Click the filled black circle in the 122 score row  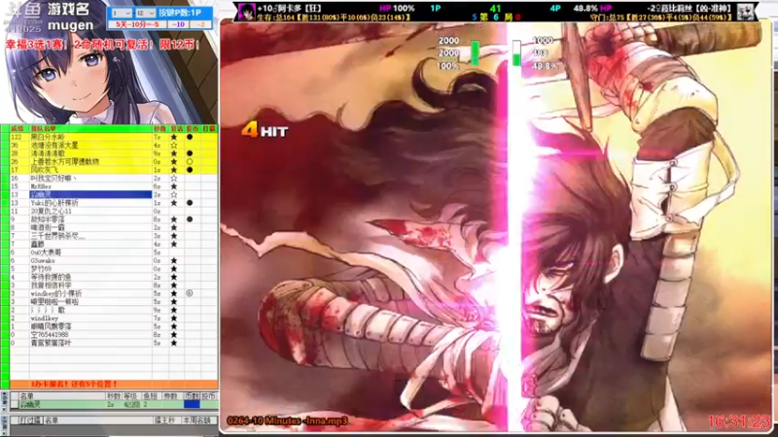pos(190,137)
